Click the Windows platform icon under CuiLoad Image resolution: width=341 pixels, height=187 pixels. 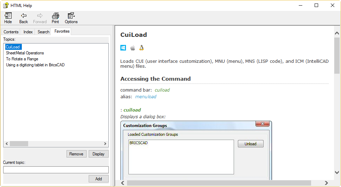pos(123,48)
